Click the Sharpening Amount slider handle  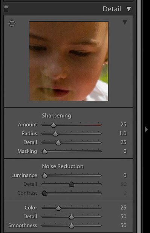54,125
